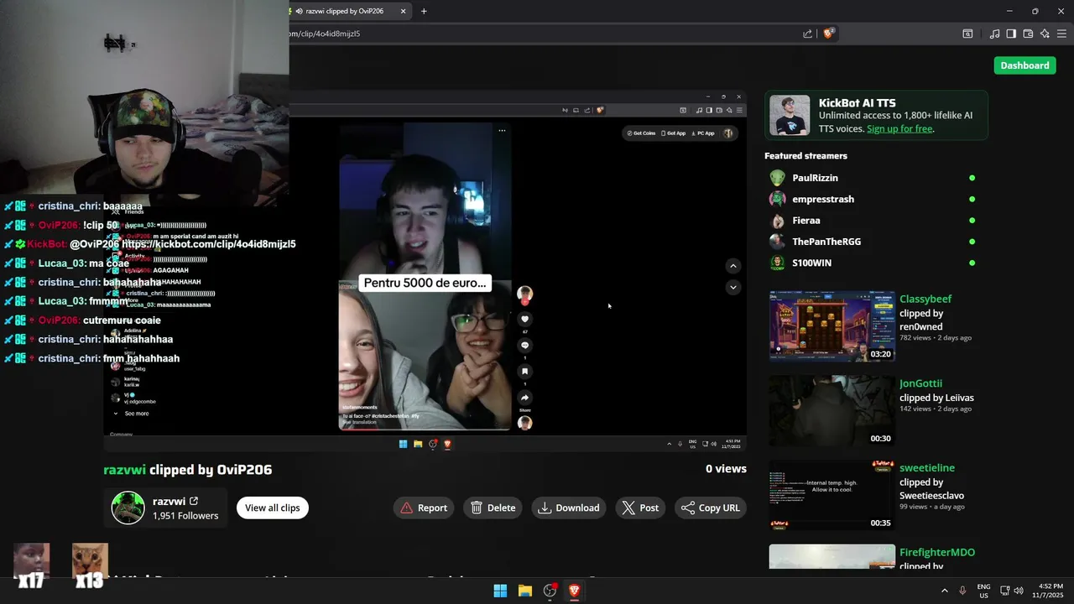1074x604 pixels.
Task: Click the microphone tray icon
Action: click(x=962, y=591)
